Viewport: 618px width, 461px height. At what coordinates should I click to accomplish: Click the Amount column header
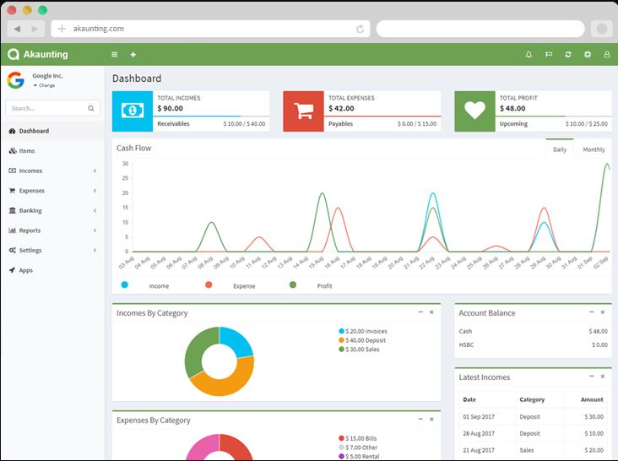click(x=592, y=399)
